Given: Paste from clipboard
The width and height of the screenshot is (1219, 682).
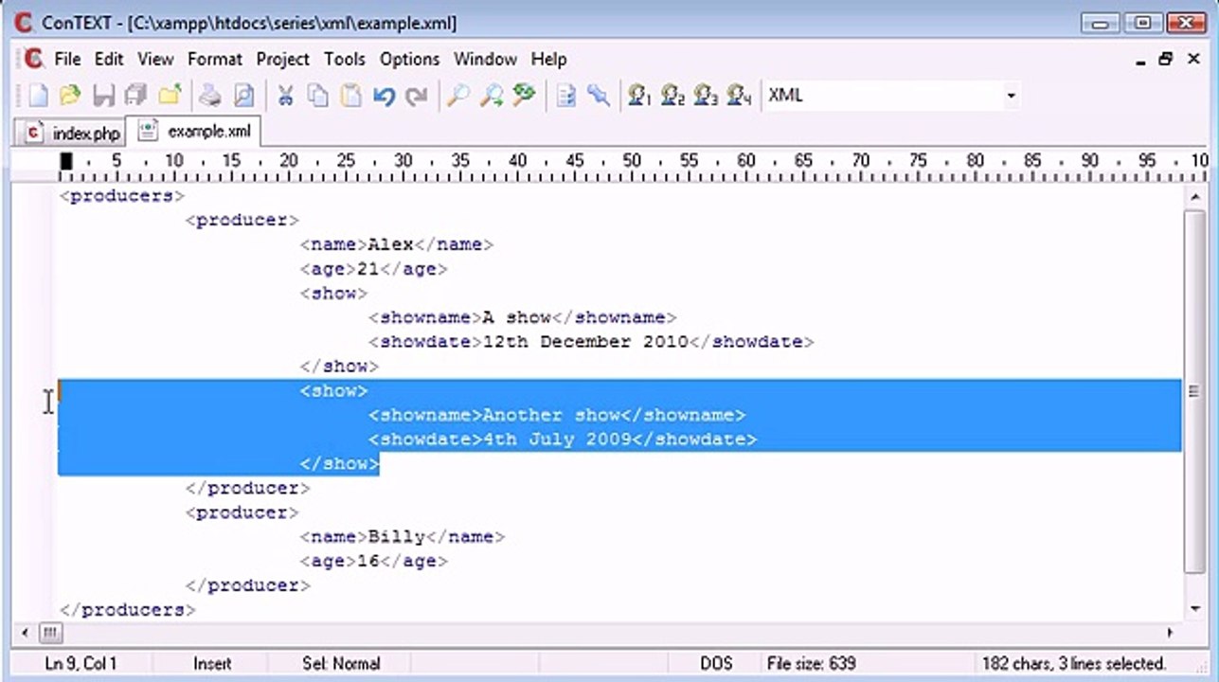Looking at the screenshot, I should (350, 95).
